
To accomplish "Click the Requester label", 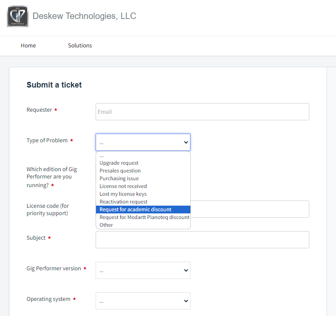I will [x=39, y=110].
